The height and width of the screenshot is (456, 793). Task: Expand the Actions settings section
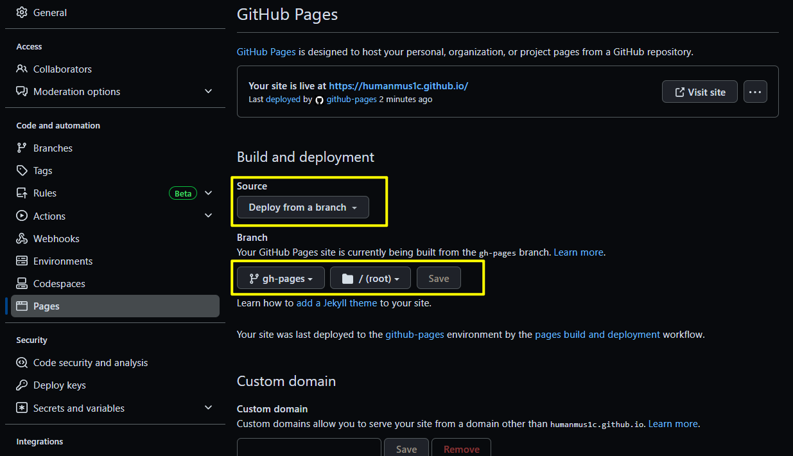[208, 216]
